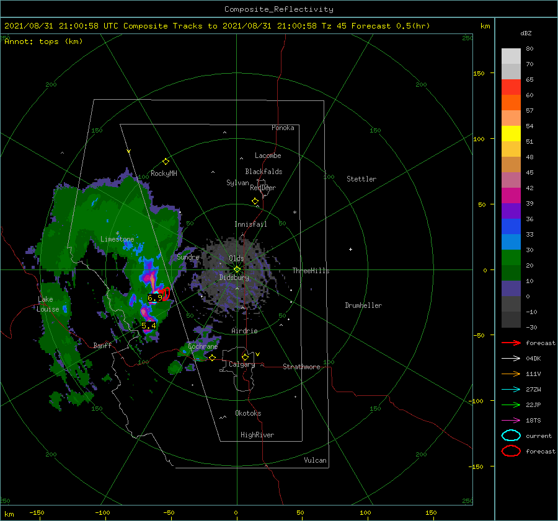
Task: Click the Ponoka label
Action: [283, 128]
